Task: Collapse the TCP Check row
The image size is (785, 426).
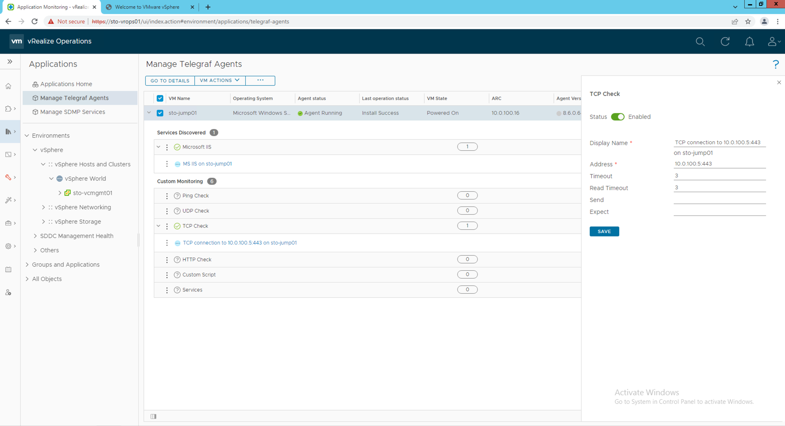Action: tap(159, 226)
